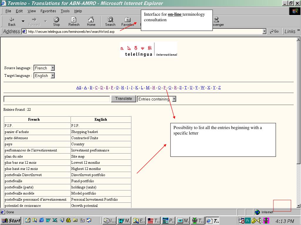
Task: Open the Favorites menu
Action: point(48,11)
